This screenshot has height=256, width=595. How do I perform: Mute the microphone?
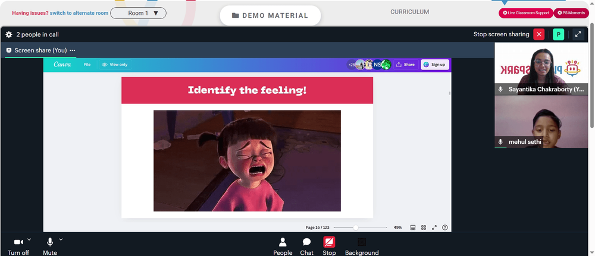coord(50,246)
